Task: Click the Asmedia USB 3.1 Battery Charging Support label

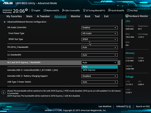Action: [27, 76]
